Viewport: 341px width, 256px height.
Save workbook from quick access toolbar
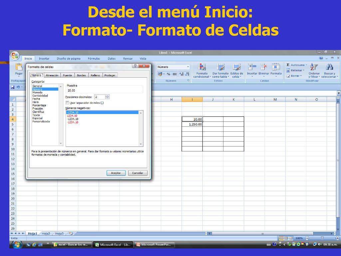tap(13, 87)
